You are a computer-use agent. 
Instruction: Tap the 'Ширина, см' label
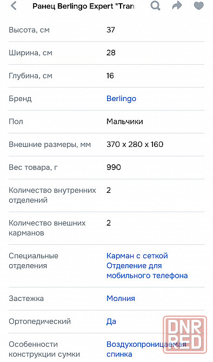click(30, 53)
